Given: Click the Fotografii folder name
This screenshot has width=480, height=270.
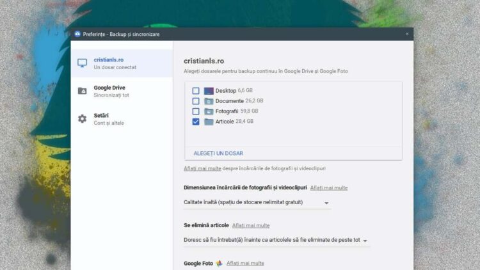Looking at the screenshot, I should [x=227, y=111].
